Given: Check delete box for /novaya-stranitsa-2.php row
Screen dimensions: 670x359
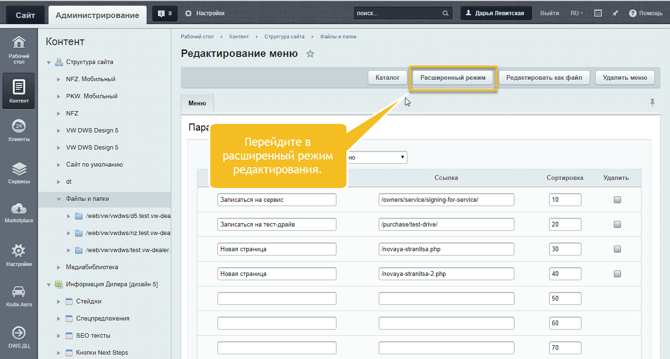Looking at the screenshot, I should (x=617, y=274).
